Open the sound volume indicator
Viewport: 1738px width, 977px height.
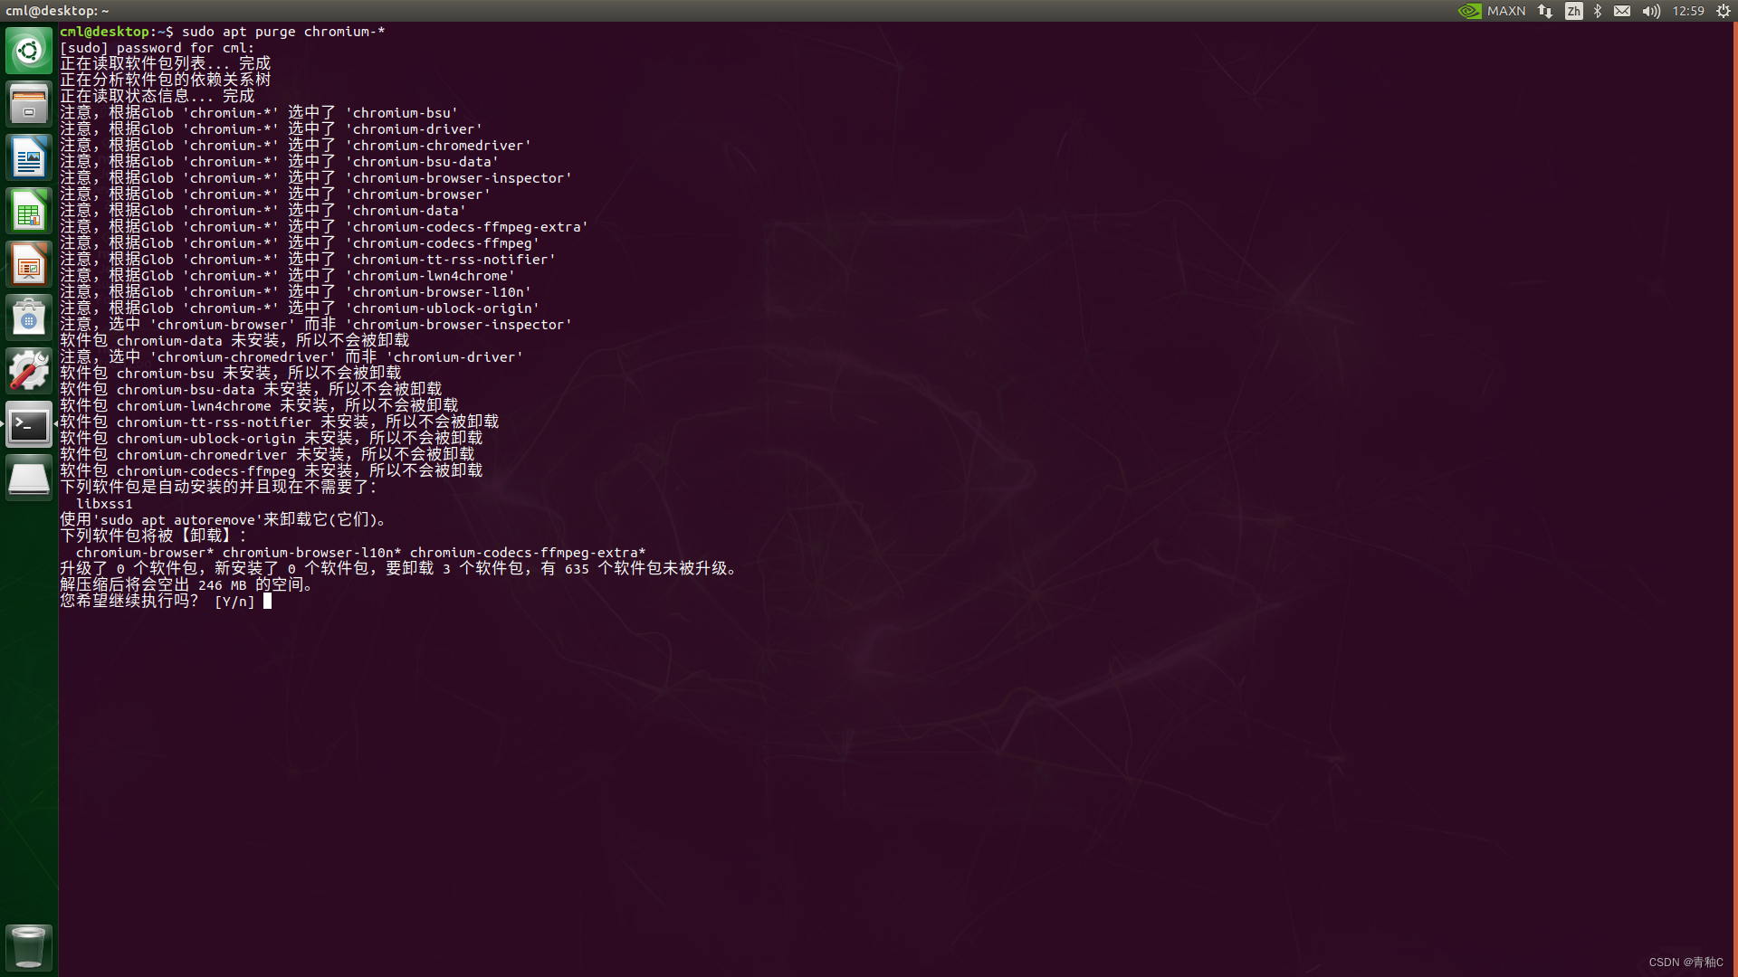click(x=1651, y=11)
